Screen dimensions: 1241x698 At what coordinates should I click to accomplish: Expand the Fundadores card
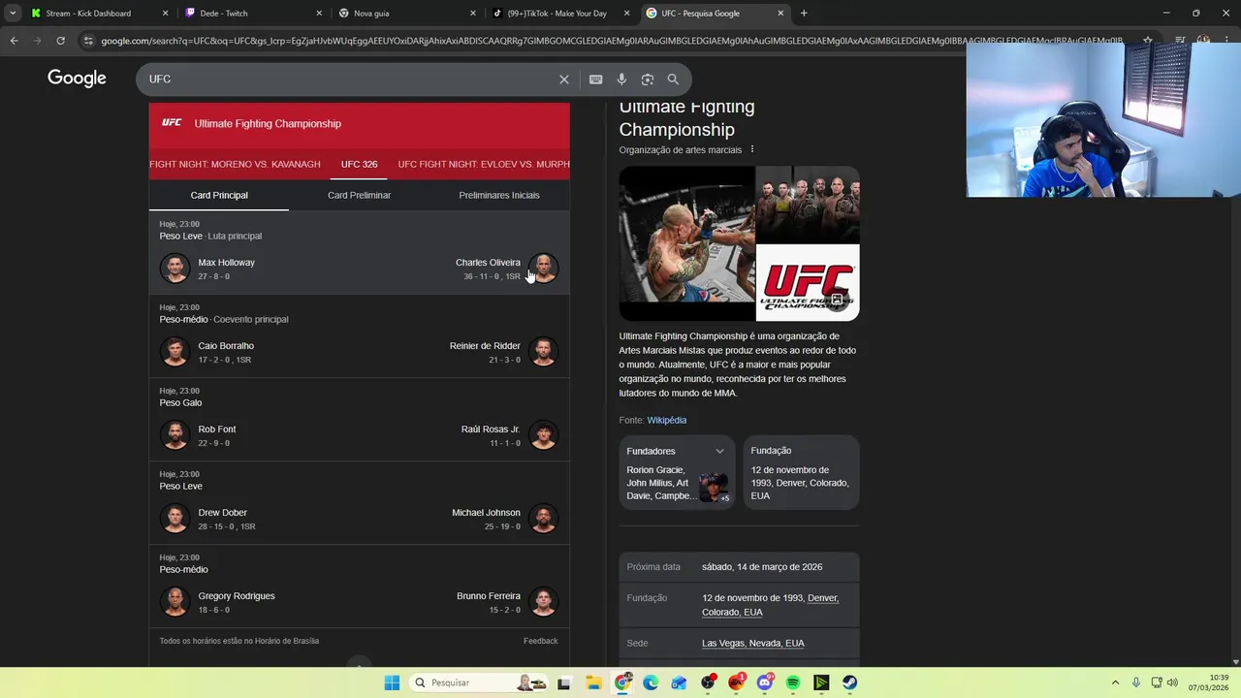[x=719, y=451]
